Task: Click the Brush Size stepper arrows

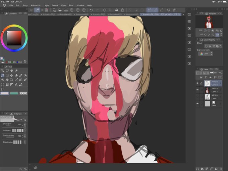Action: (22, 125)
